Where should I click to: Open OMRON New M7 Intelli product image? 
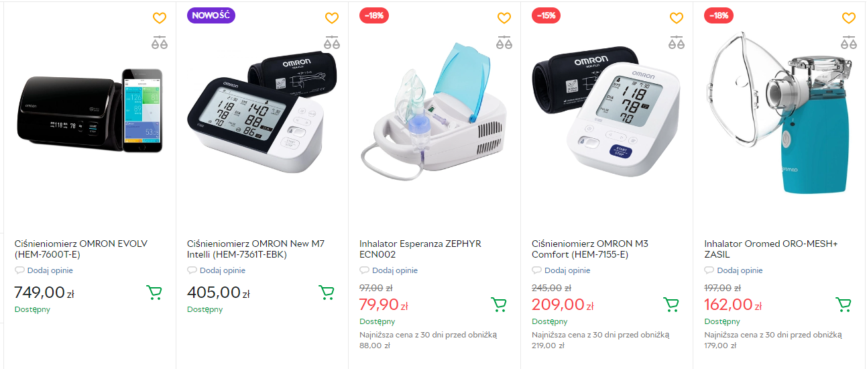262,111
